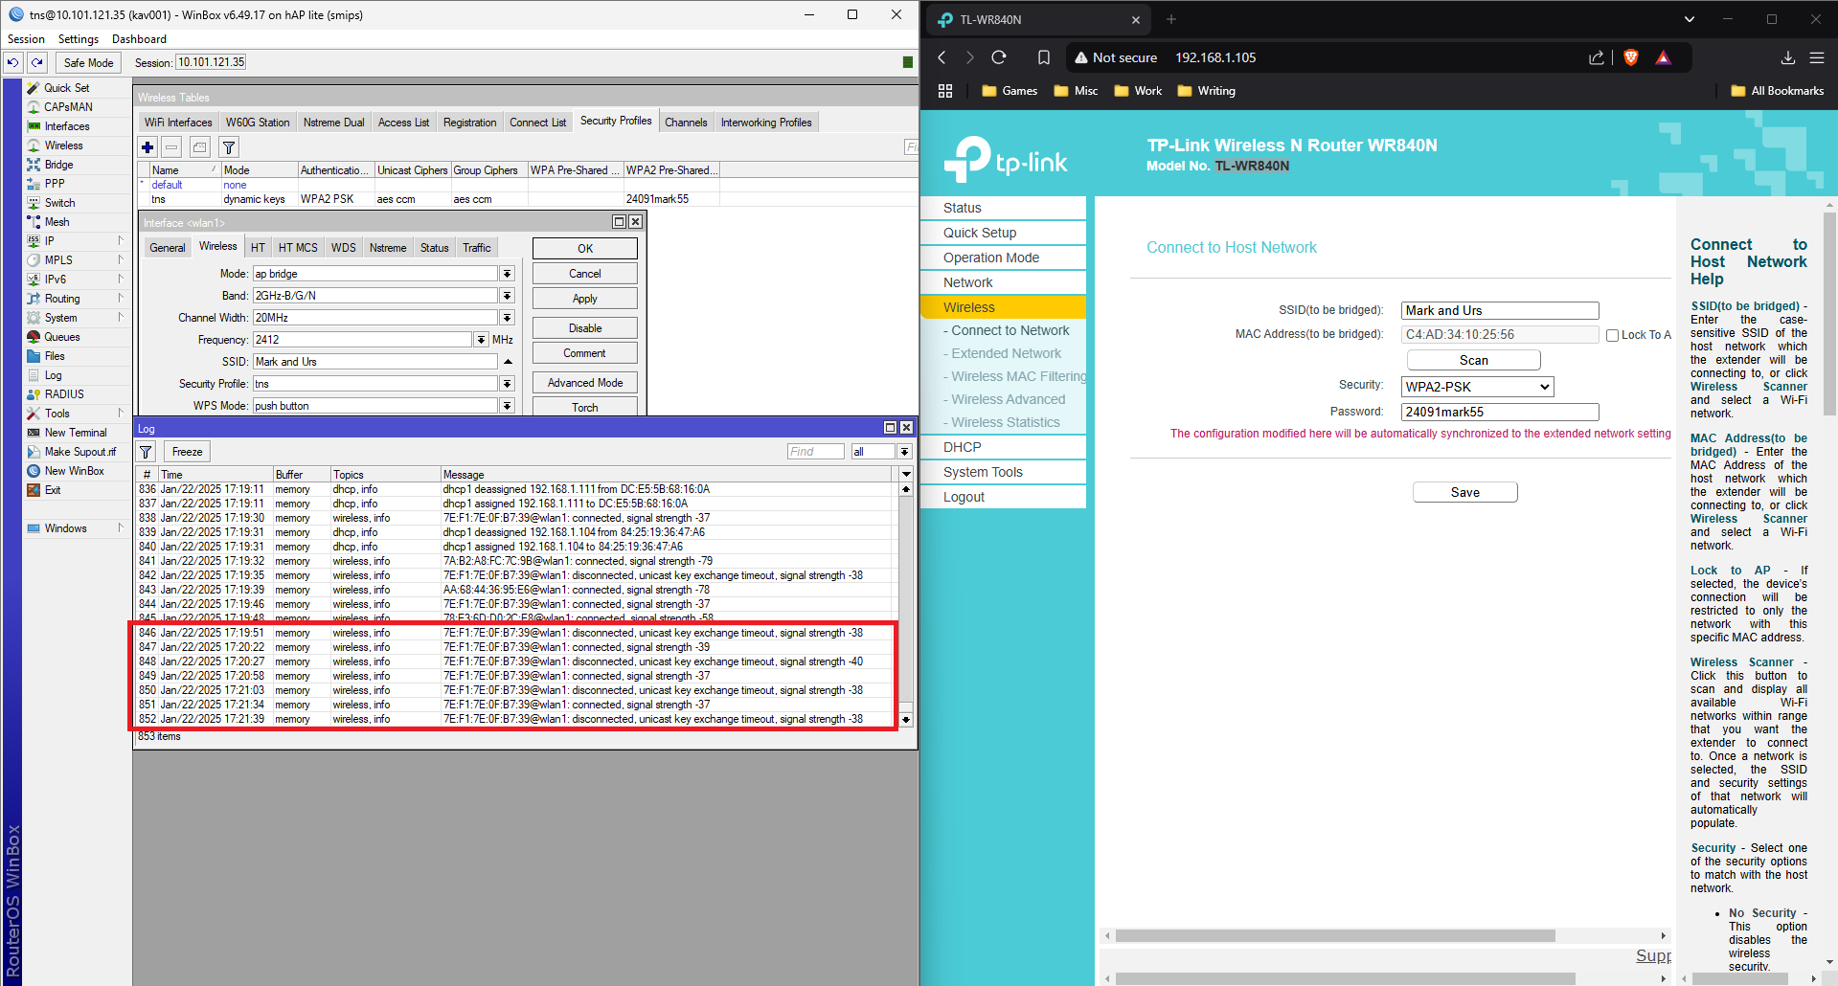Switch to the WiFi Interfaces tab

click(x=178, y=123)
